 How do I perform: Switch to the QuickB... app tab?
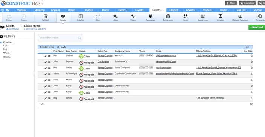(175, 10)
